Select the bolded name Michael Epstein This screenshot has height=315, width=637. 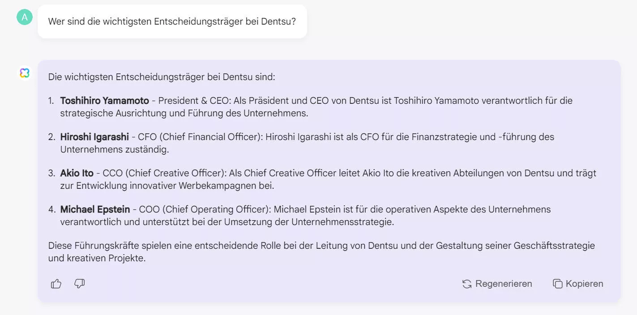pyautogui.click(x=94, y=209)
